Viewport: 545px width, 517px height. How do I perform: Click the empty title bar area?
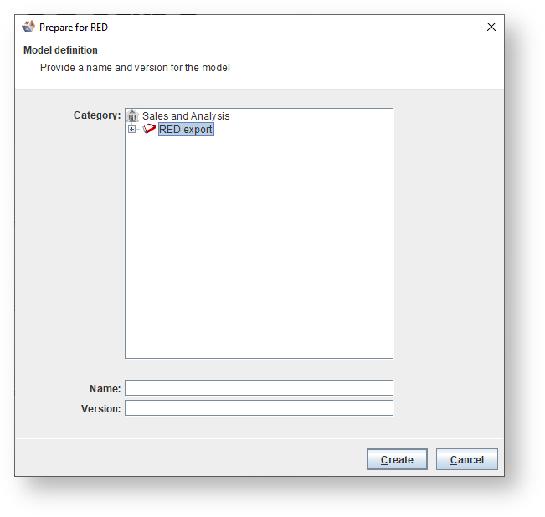pyautogui.click(x=293, y=27)
